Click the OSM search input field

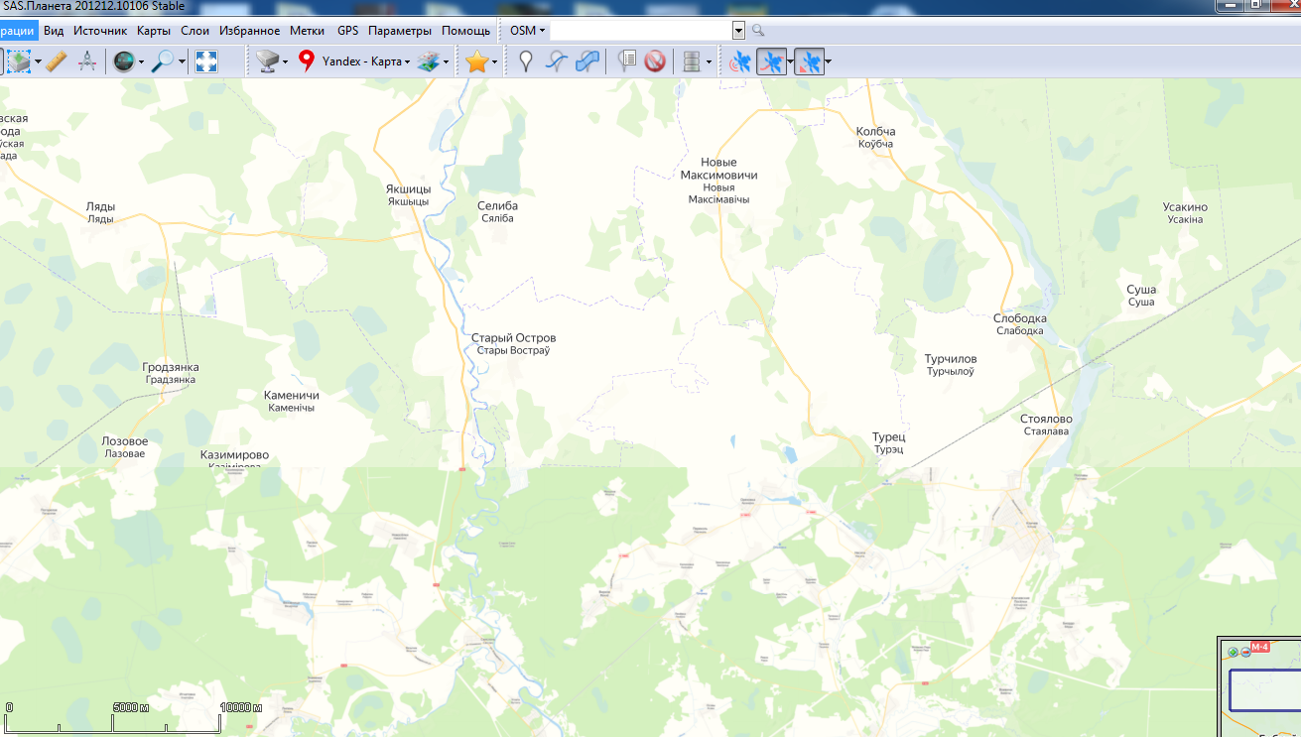pos(641,31)
